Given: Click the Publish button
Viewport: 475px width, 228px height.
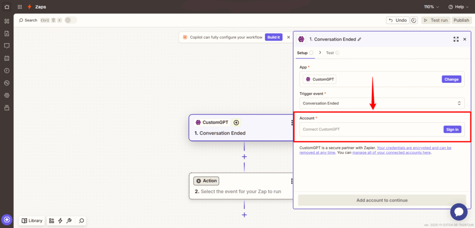Looking at the screenshot, I should (462, 20).
